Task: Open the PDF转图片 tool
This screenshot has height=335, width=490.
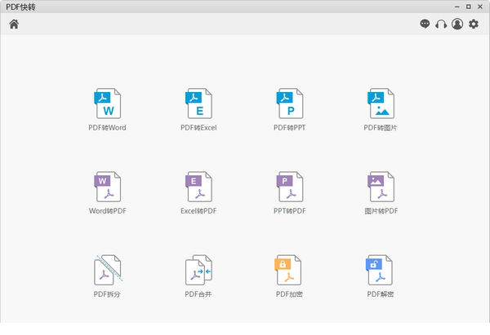Action: [x=381, y=104]
